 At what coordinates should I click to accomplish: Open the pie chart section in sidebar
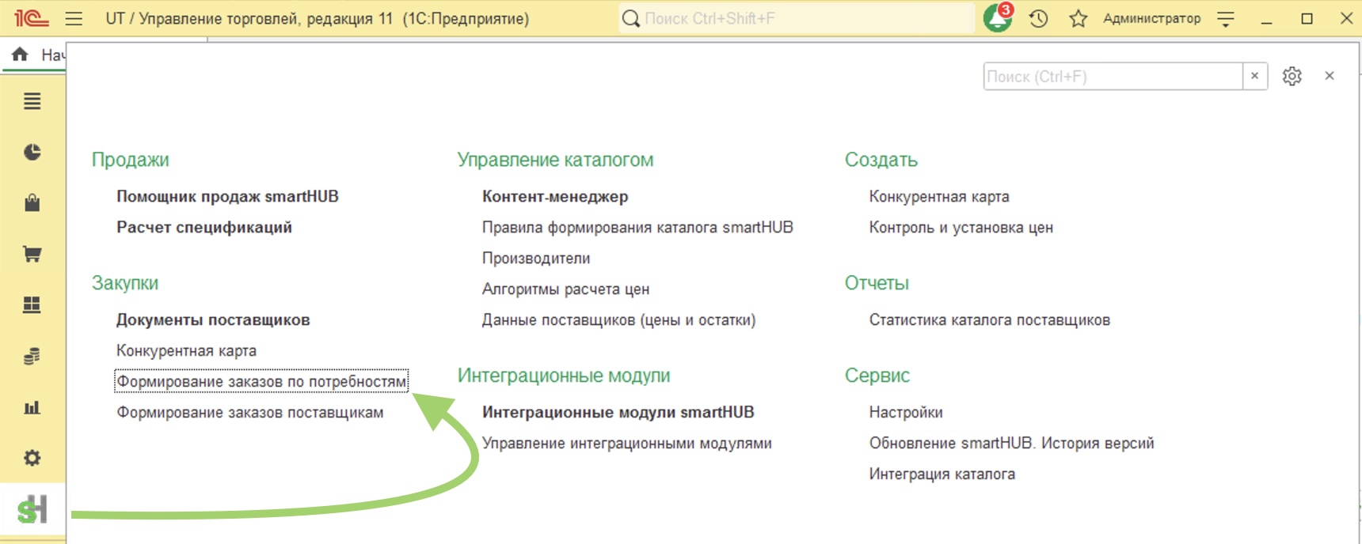coord(32,152)
